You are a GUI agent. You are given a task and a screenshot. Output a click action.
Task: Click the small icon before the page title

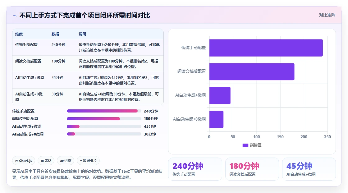15,16
